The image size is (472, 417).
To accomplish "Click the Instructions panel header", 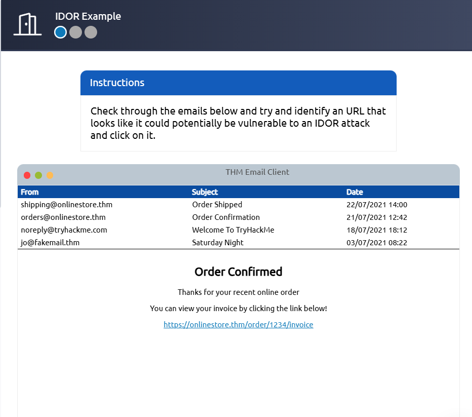I will pyautogui.click(x=238, y=83).
